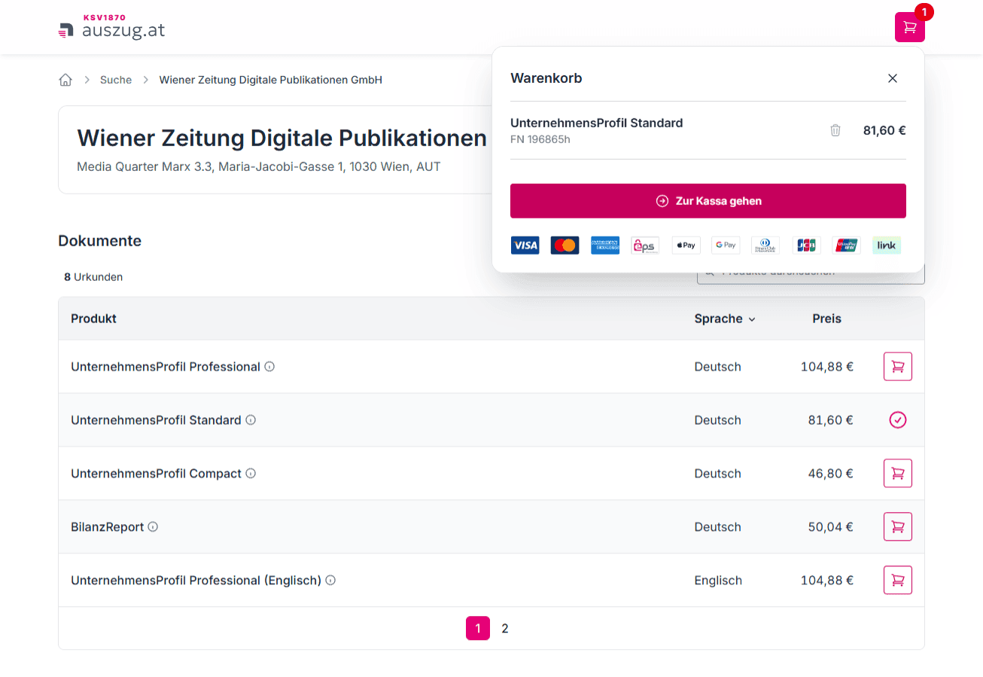Click the UnionPay logo
This screenshot has width=983, height=677.
pos(846,245)
